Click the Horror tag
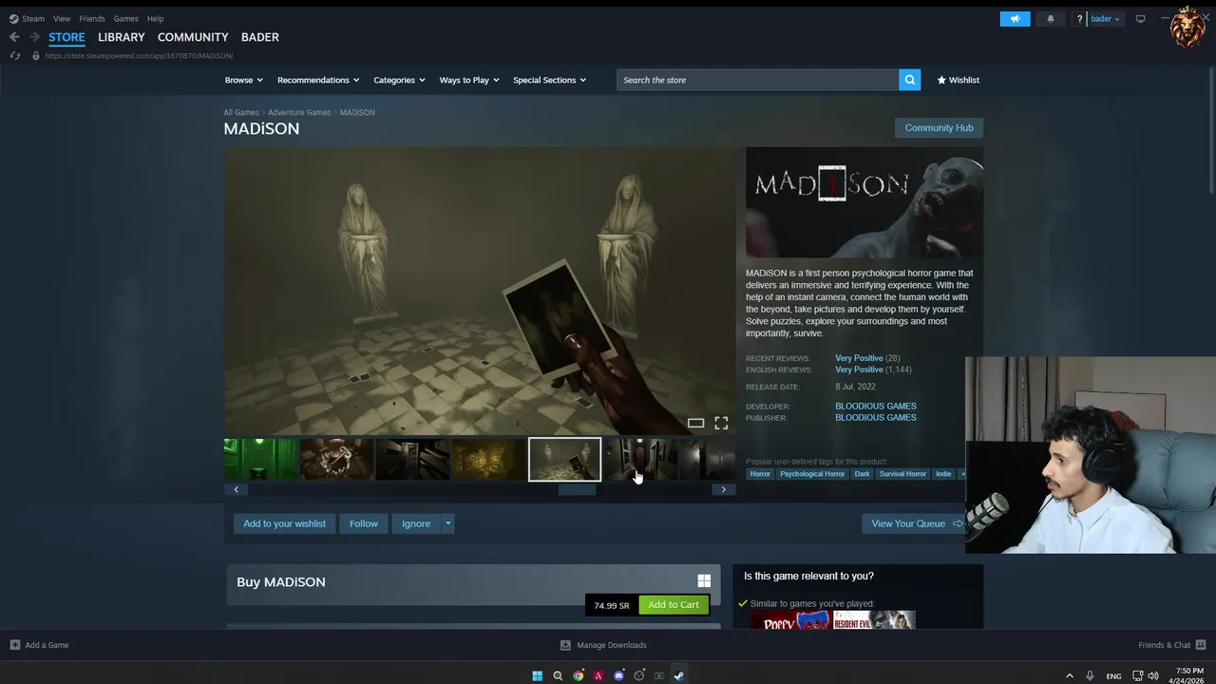Viewport: 1216px width, 684px height. [760, 474]
